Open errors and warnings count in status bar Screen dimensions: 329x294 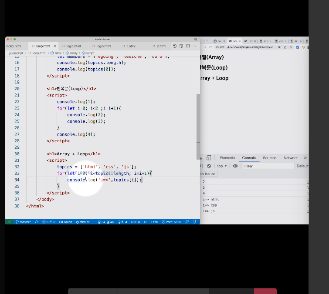tap(49, 222)
